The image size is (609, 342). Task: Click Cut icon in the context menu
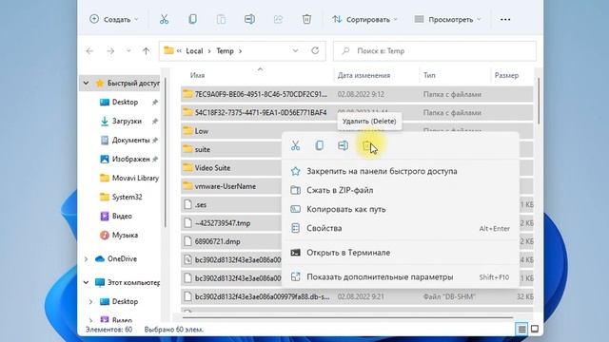296,145
